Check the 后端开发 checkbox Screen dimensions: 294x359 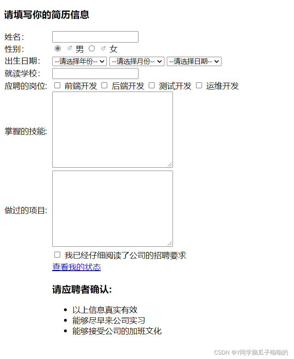[x=104, y=85]
